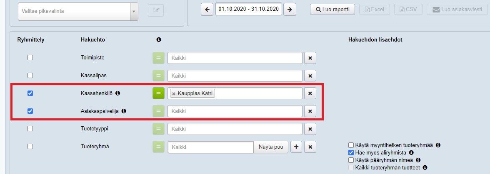Disable the Hae myös aliryhmistä option
Image resolution: width=490 pixels, height=174 pixels.
tap(351, 153)
